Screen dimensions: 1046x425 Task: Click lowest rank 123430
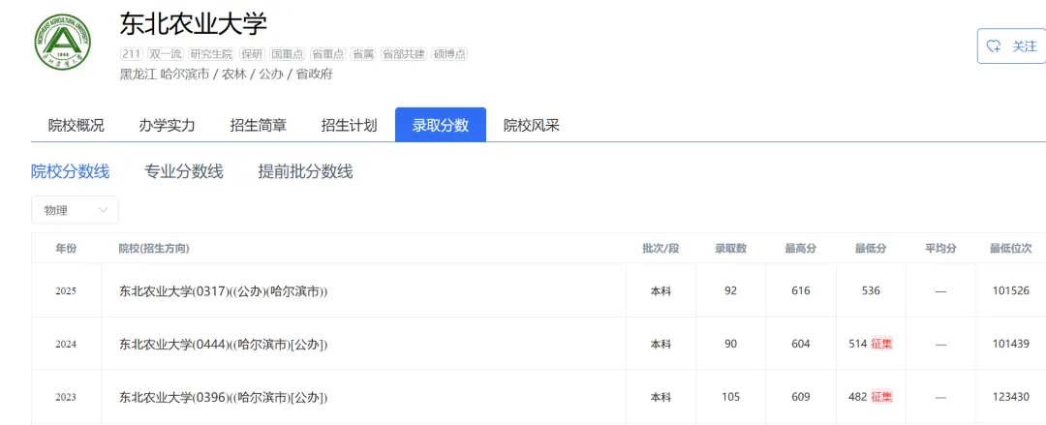point(1010,397)
